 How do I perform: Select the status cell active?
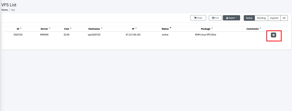click(165, 35)
